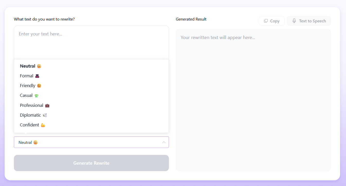Select the Friendly tone option

coord(28,86)
